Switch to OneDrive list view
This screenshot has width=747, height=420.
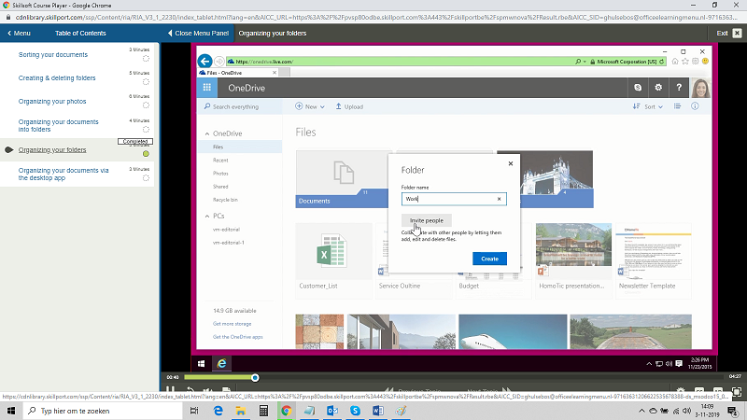(677, 106)
